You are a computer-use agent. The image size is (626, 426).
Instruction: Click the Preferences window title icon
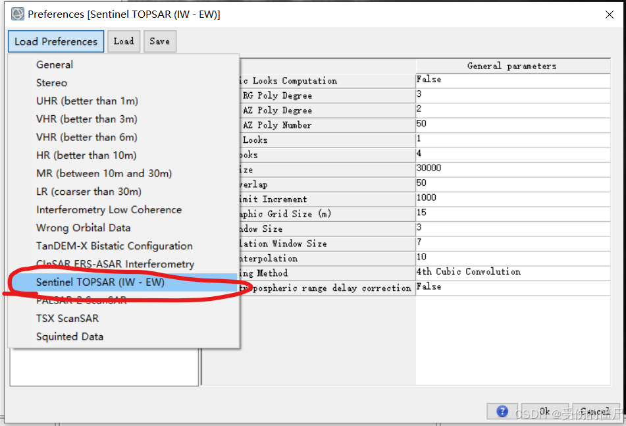tap(17, 14)
